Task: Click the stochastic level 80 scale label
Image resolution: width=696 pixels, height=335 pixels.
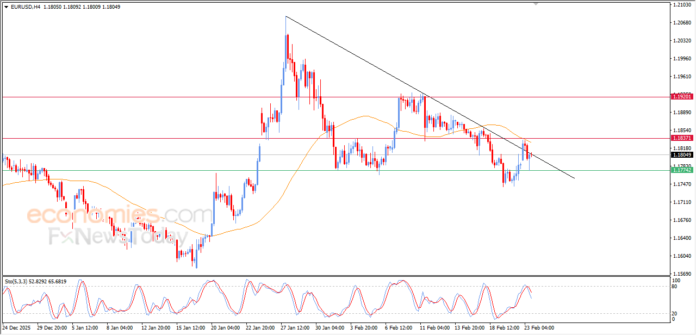Action: 675,286
